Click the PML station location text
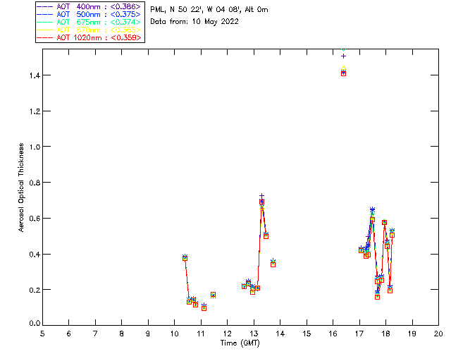The height and width of the screenshot is (361, 451). click(x=209, y=10)
